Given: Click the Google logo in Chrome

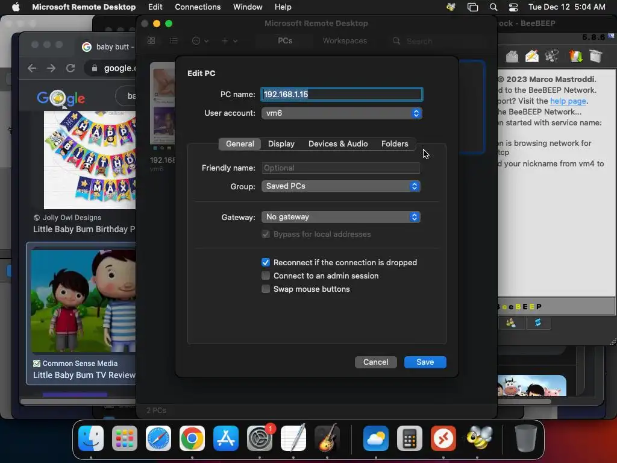Looking at the screenshot, I should point(61,98).
